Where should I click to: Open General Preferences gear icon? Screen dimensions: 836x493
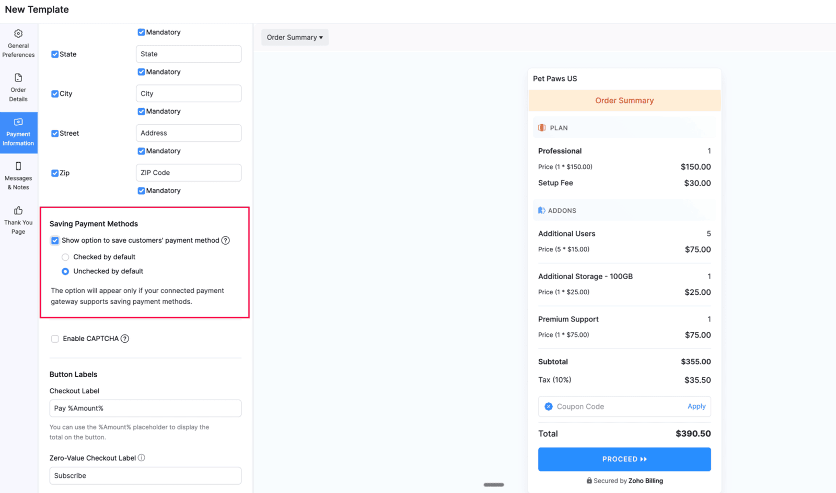click(x=18, y=34)
